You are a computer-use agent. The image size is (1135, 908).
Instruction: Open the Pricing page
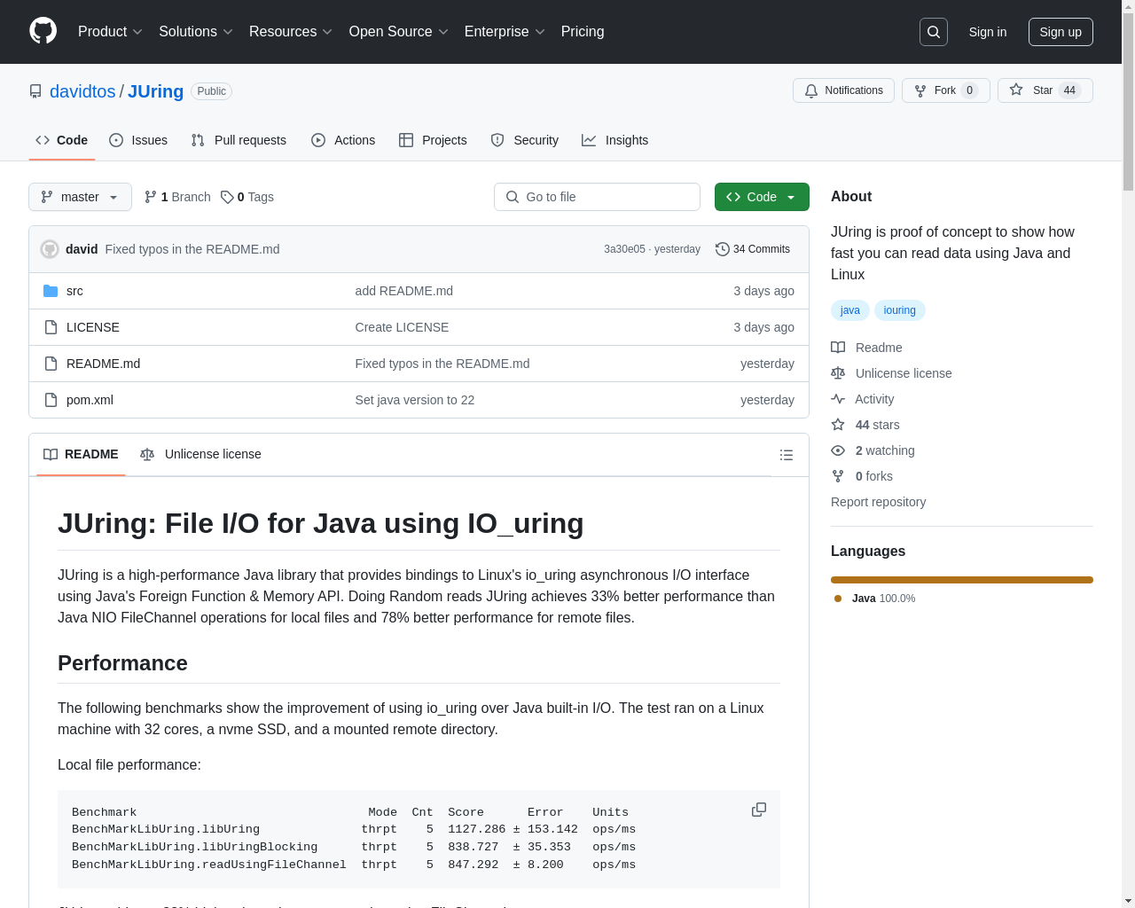583,32
